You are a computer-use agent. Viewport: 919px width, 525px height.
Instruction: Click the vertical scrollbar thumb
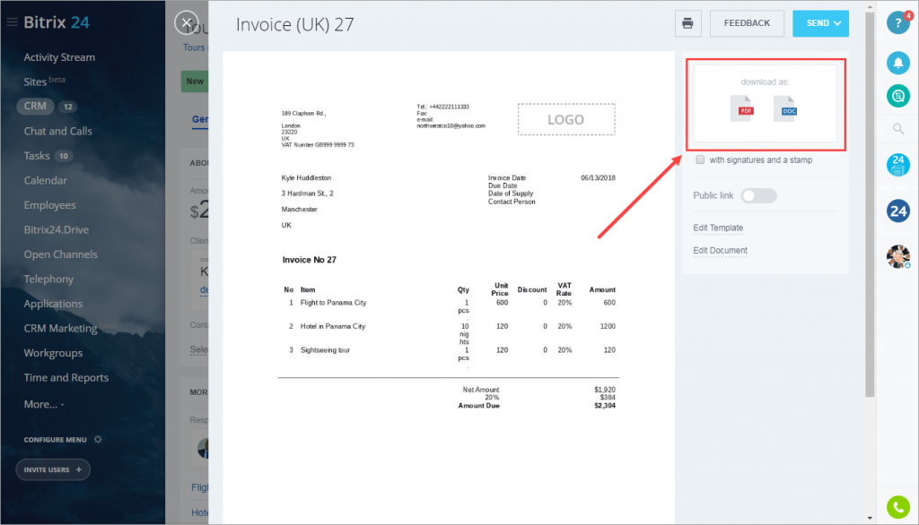[870, 205]
